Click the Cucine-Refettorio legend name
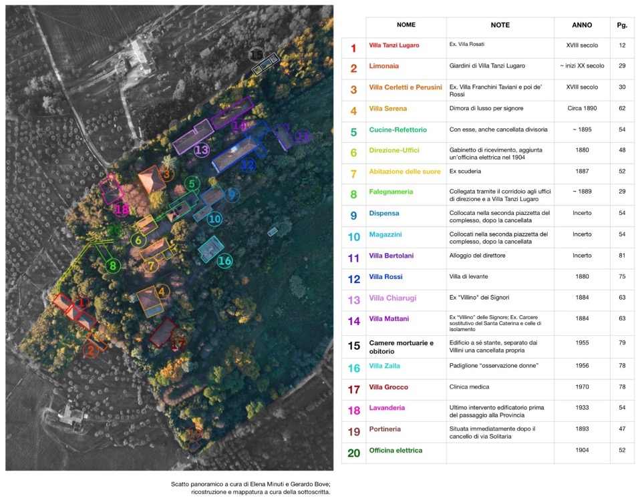This screenshot has height=502, width=644. point(397,130)
